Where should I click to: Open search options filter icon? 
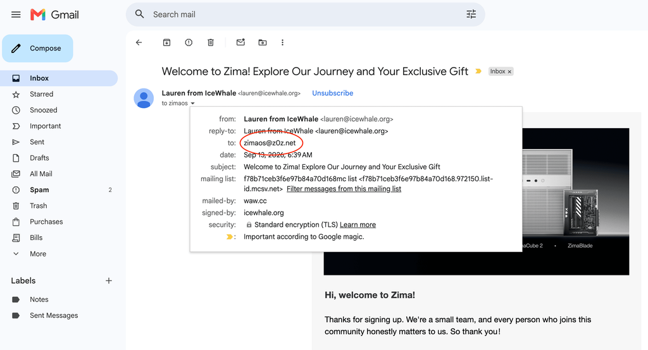(x=471, y=15)
